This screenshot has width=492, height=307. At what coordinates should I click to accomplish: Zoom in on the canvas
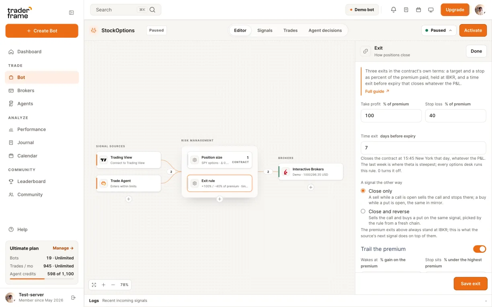(103, 285)
